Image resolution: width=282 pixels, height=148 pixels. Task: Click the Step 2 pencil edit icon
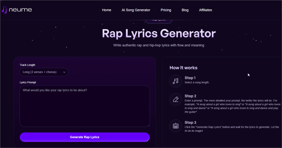176,99
